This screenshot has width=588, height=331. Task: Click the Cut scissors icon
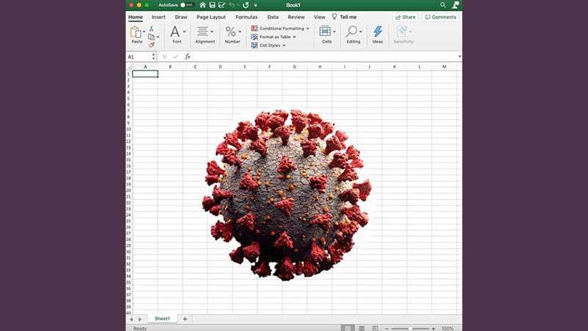(151, 29)
